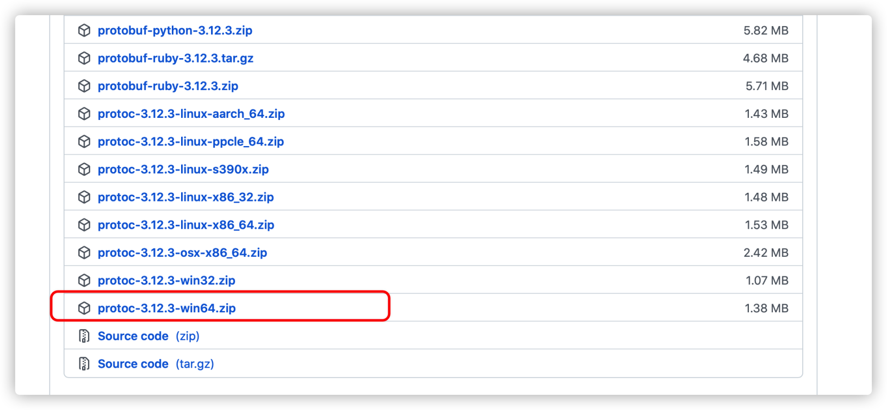The image size is (887, 410).
Task: Click package icon beside protoc linux-x86_32 zip
Action: click(x=84, y=197)
